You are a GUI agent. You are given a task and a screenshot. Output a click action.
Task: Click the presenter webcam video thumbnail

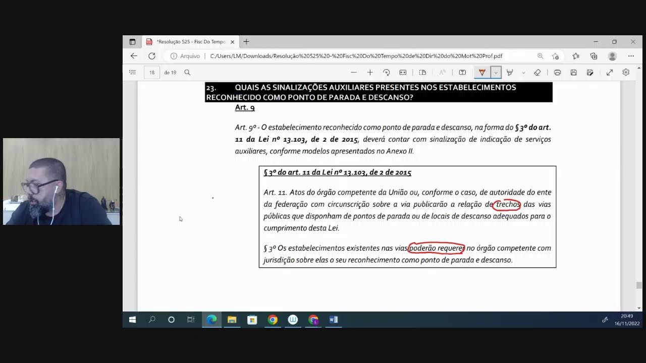[61, 181]
